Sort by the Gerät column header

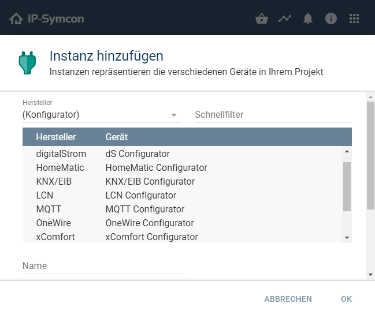point(117,137)
